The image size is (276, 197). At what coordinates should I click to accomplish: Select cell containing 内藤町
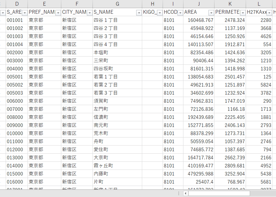pyautogui.click(x=117, y=174)
